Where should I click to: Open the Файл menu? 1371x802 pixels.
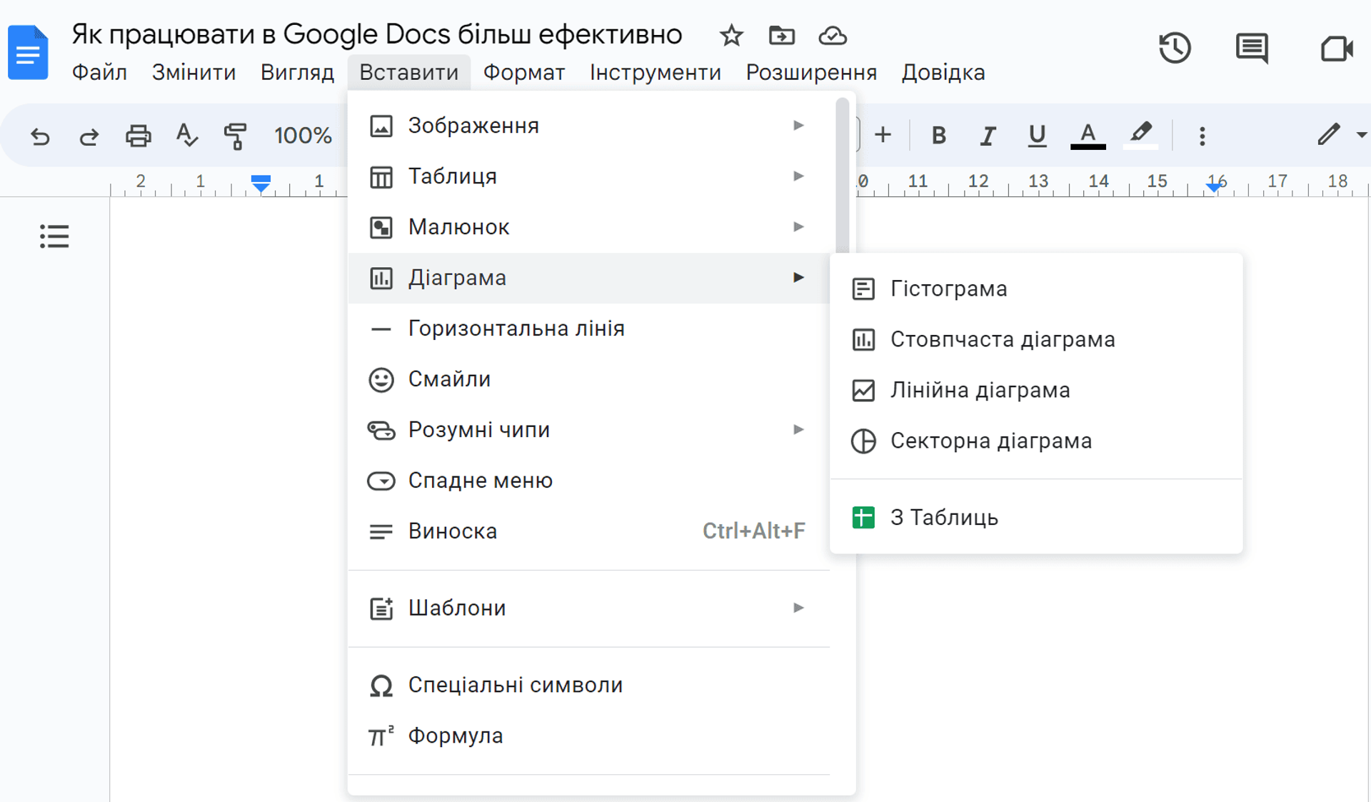pos(99,72)
